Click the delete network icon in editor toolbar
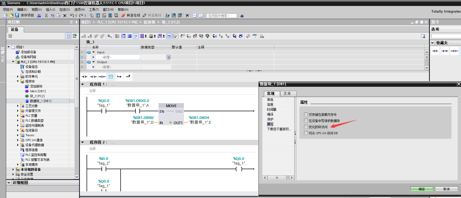This screenshot has width=461, height=198. pyautogui.click(x=90, y=36)
